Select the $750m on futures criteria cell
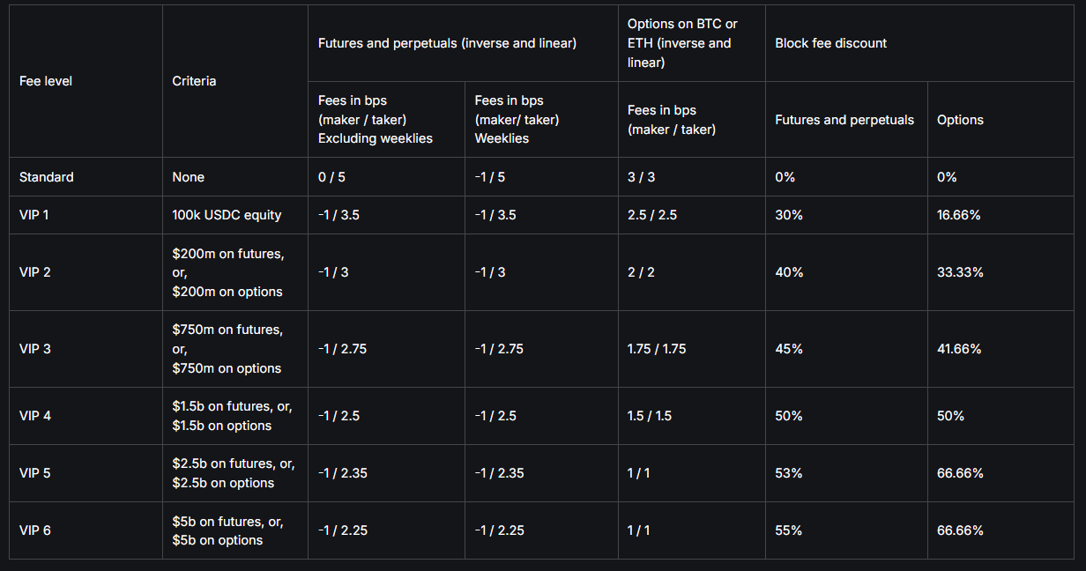 pyautogui.click(x=227, y=349)
